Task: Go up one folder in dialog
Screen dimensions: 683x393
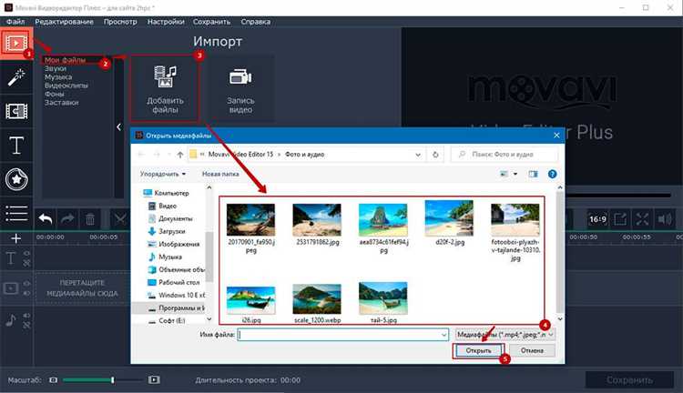Action: tap(180, 155)
